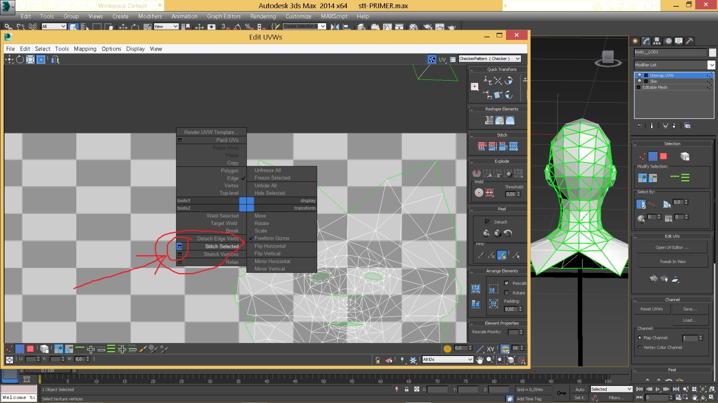Click the Straighten Selection reshape icon
Viewport: 718px width, 403px height.
tap(489, 120)
